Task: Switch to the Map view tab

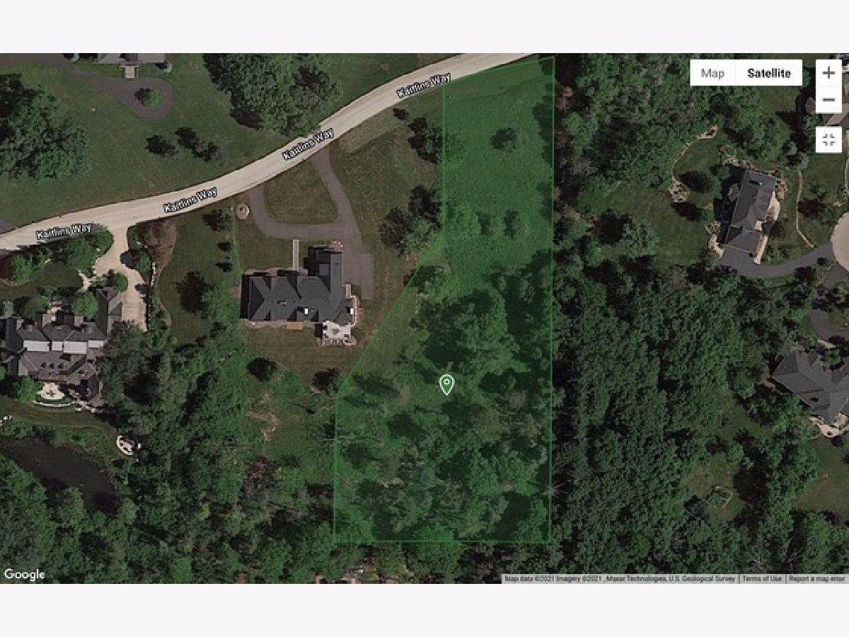Action: (712, 73)
